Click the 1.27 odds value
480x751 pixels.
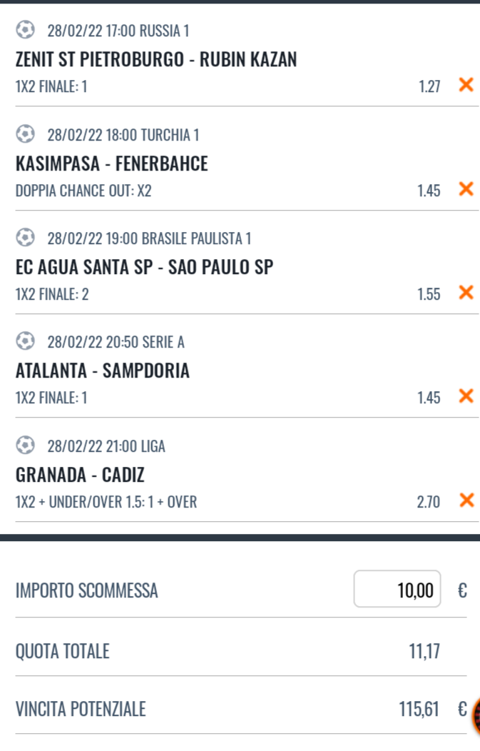click(x=429, y=86)
